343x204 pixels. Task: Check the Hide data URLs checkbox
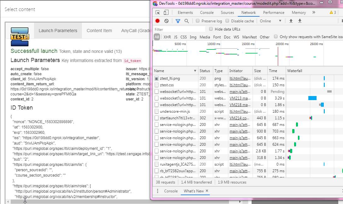(211, 29)
